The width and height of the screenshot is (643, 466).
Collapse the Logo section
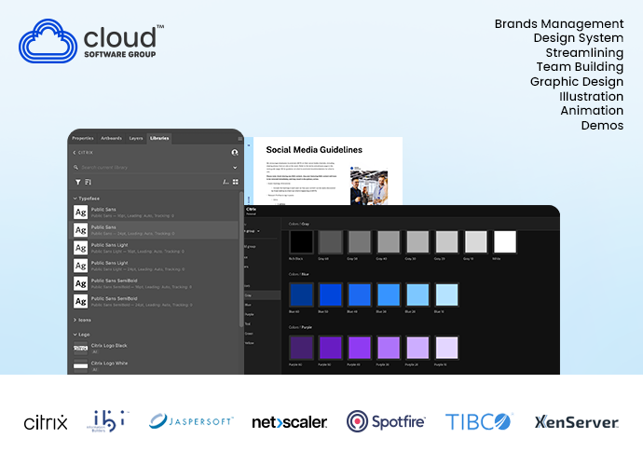click(x=75, y=334)
